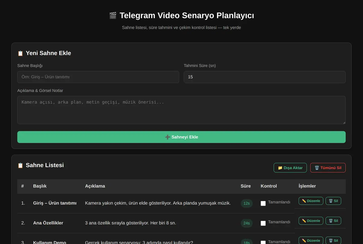Click the clipboard icon beside Yeni Sahne Ekle

point(20,53)
